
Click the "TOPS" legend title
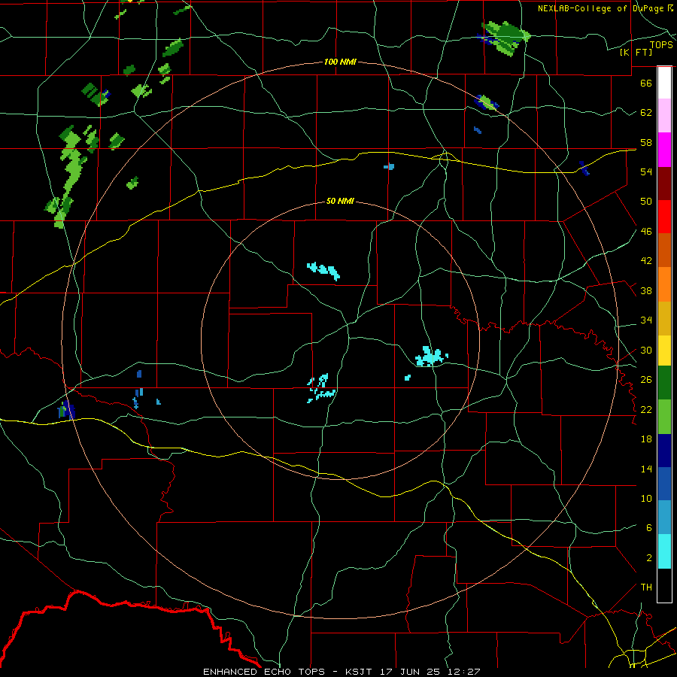click(x=661, y=45)
